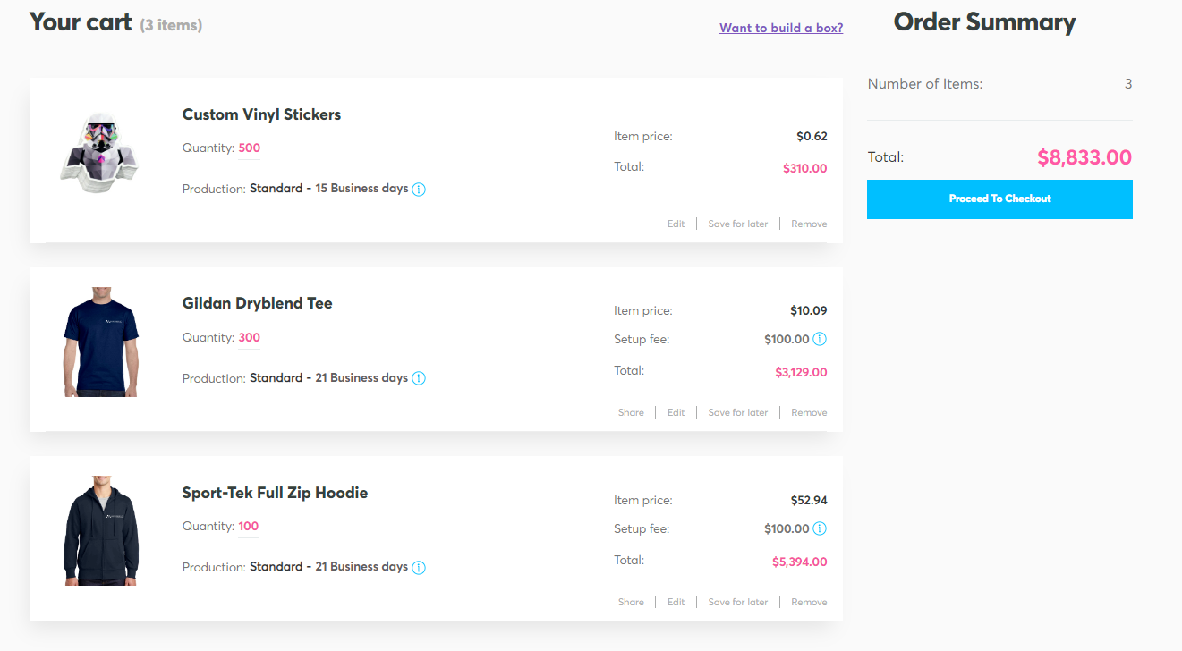Show Hoodie setup fee info icon
Screen dimensions: 1182x651
(x=820, y=528)
